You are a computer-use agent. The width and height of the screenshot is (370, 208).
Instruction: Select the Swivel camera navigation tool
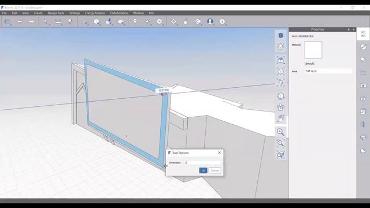(280, 107)
